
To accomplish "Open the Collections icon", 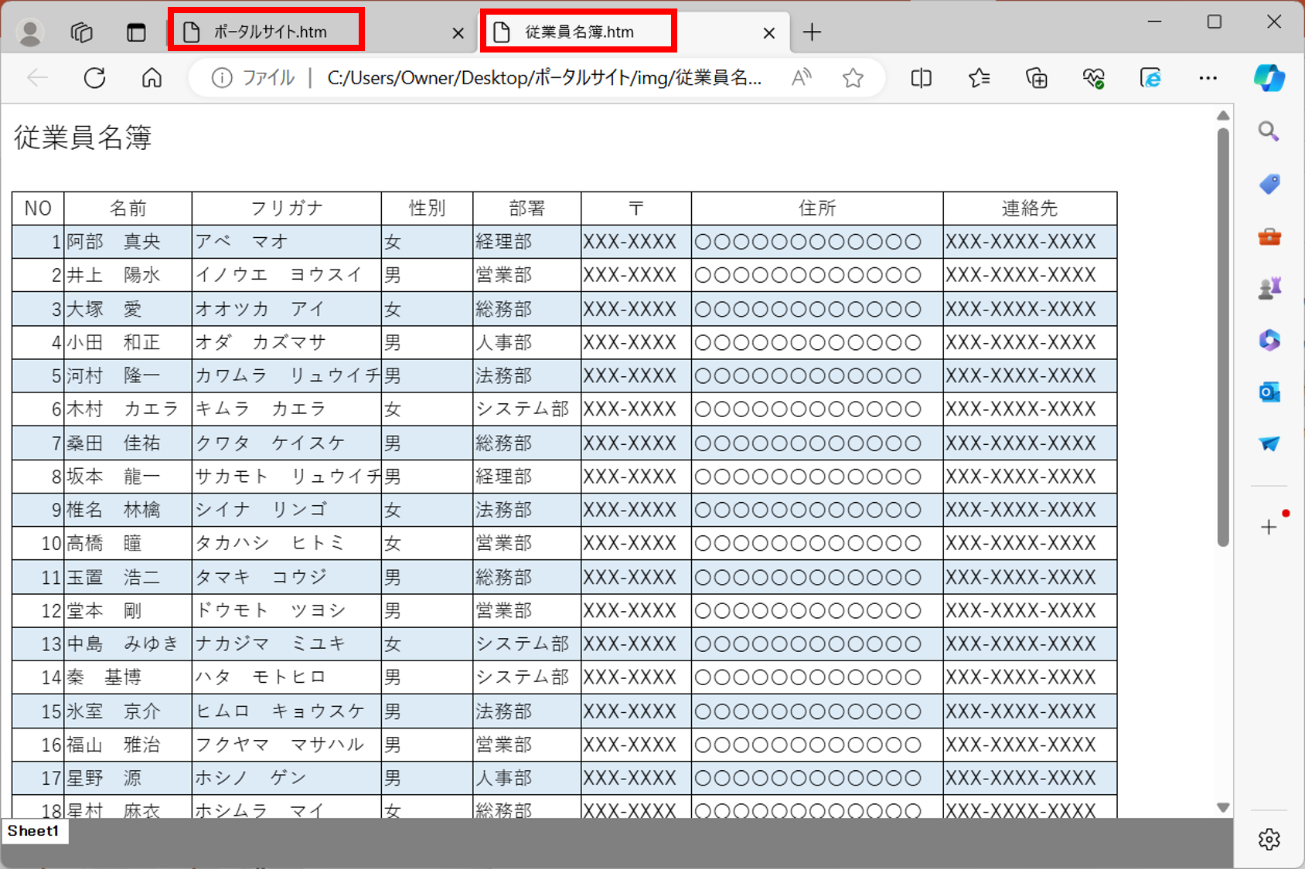I will click(1036, 78).
